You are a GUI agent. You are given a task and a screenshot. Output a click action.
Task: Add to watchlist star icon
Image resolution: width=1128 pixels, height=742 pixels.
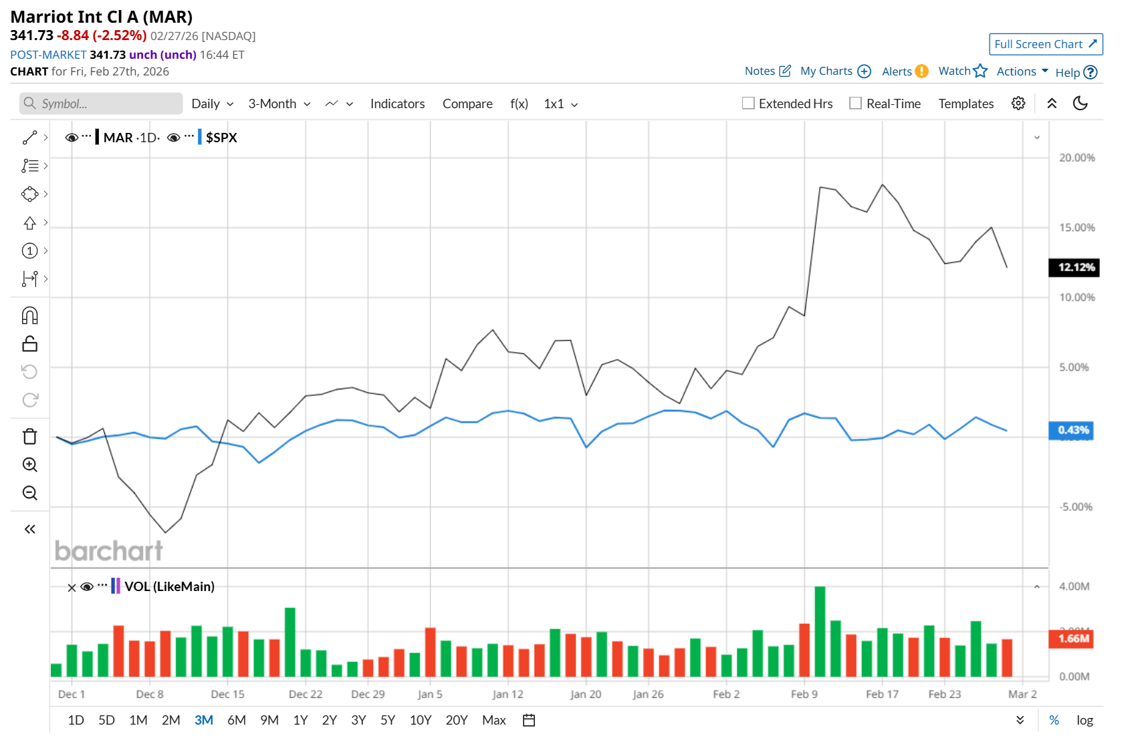coord(980,71)
